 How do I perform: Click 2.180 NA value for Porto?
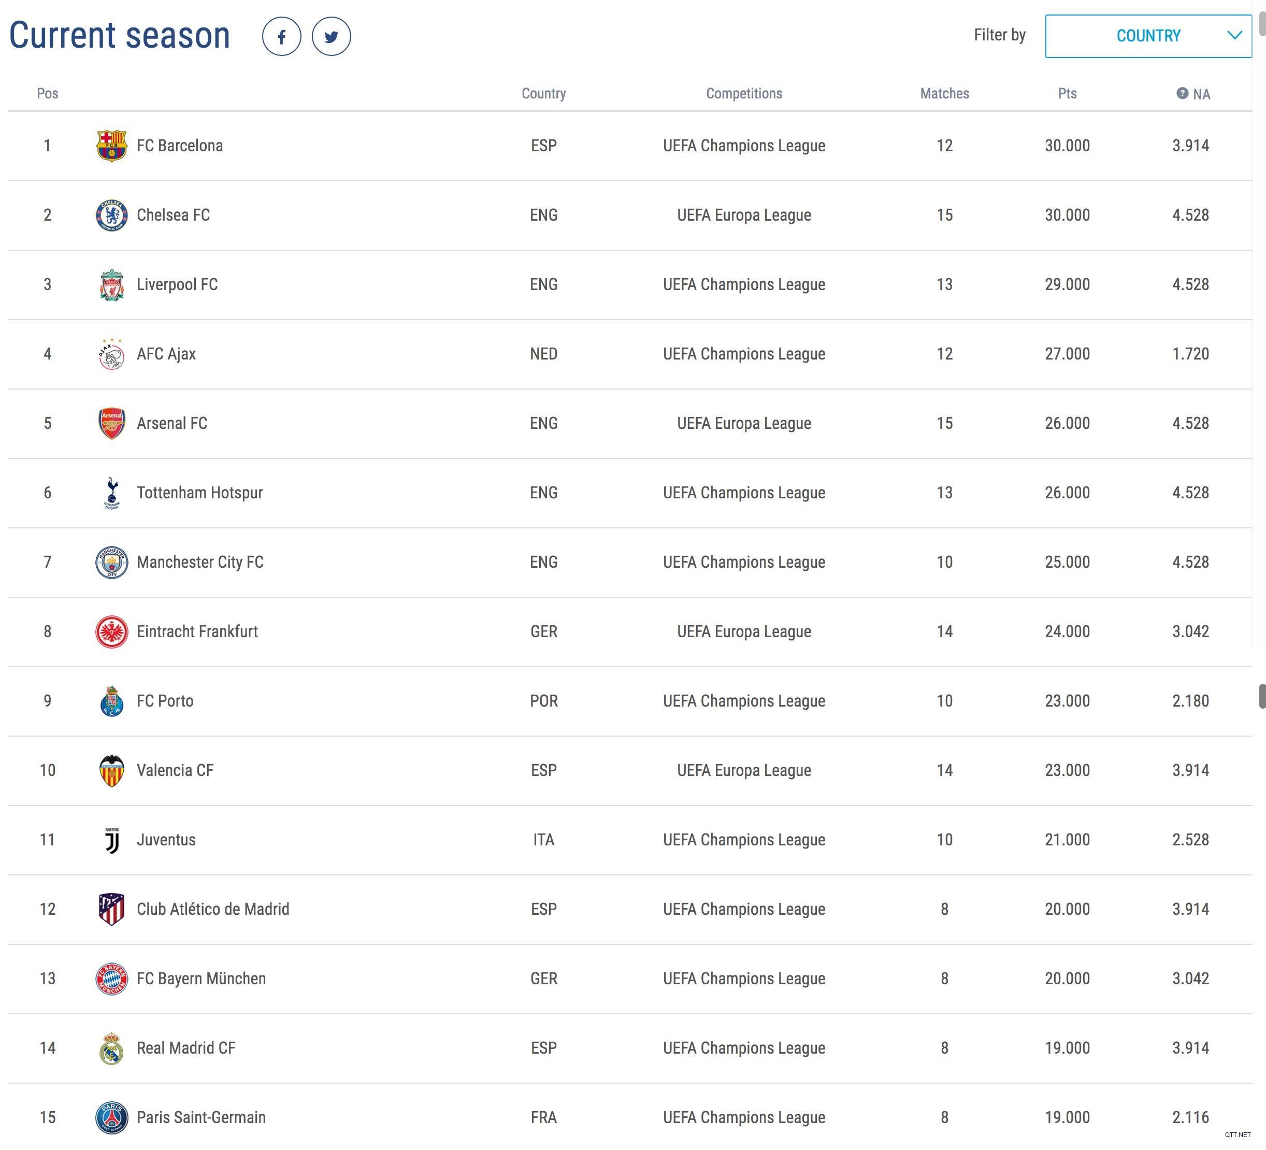click(1191, 701)
